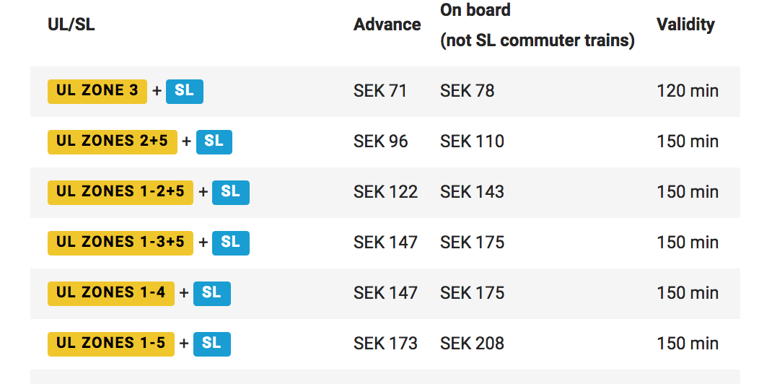
Task: Click the blue SL badge beside UL ZONE 3
Action: coord(185,91)
